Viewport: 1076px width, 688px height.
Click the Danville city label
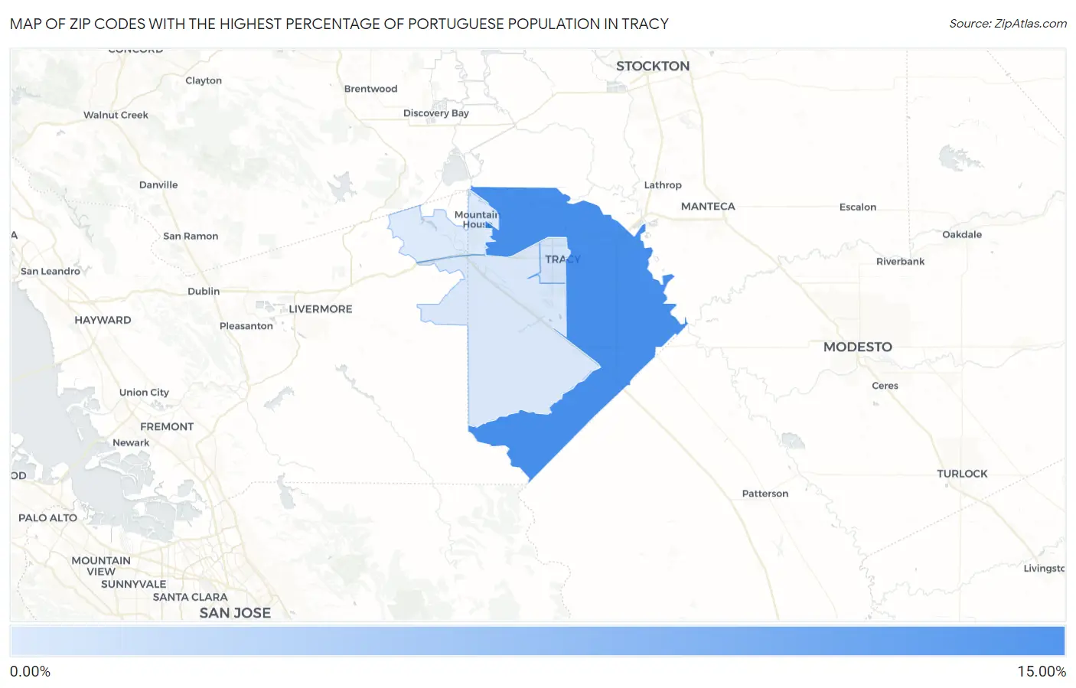coord(158,185)
